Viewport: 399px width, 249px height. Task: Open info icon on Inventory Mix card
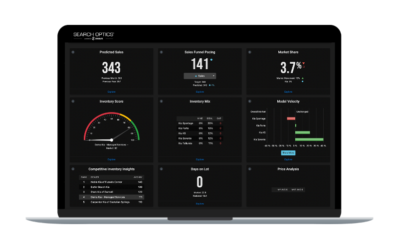[161, 101]
